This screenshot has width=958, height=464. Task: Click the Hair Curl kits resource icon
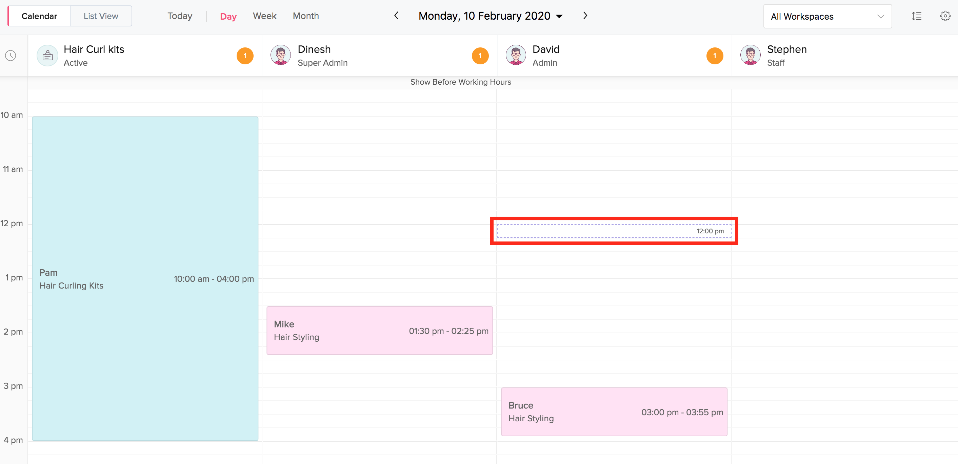coord(47,56)
